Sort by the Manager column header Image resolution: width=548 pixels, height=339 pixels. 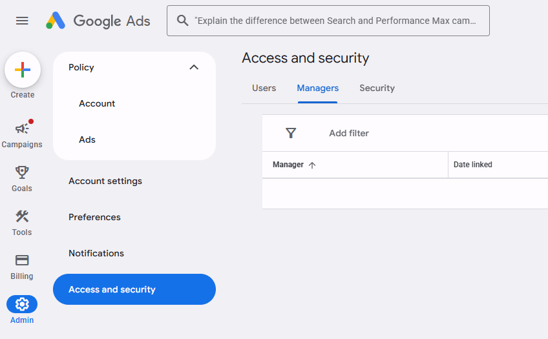pos(288,165)
